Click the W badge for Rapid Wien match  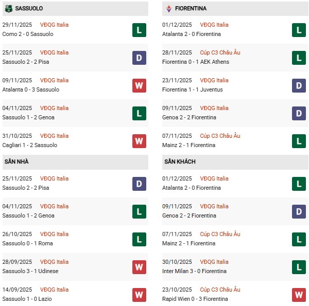point(299,295)
